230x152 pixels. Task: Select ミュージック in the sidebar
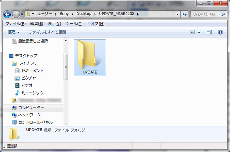click(x=31, y=93)
